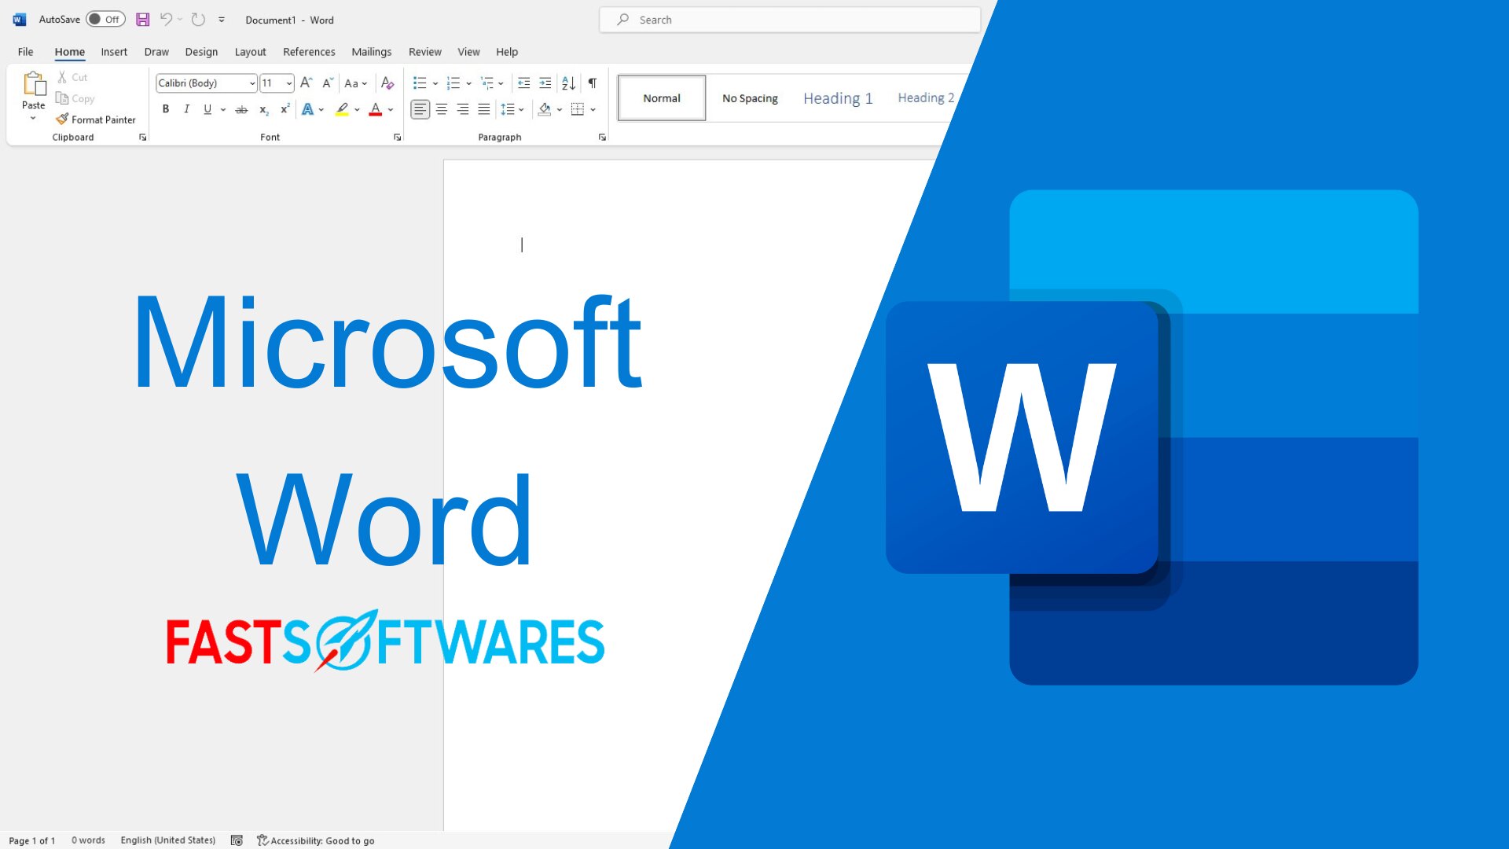Open the Paste options arrow below Paste
This screenshot has height=849, width=1509.
coord(33,119)
